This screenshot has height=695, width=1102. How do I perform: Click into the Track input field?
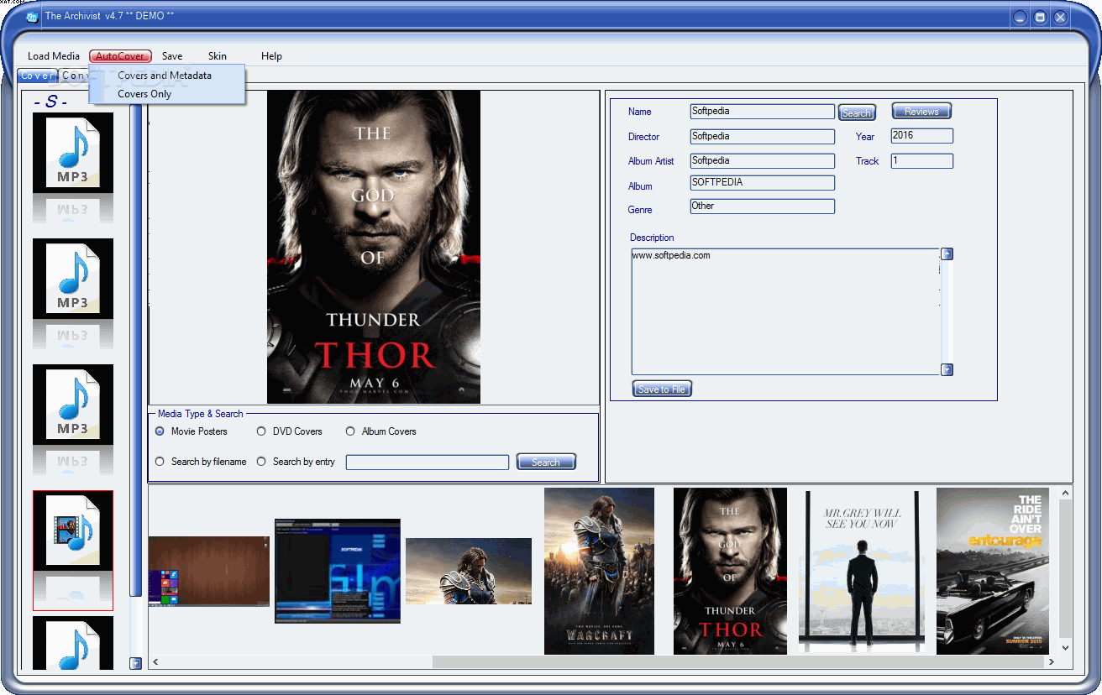pyautogui.click(x=922, y=160)
